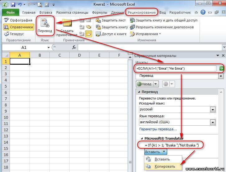Image resolution: width=226 pixels, height=172 pixels.
Task: Click the Назад back button
Action: (x=145, y=84)
